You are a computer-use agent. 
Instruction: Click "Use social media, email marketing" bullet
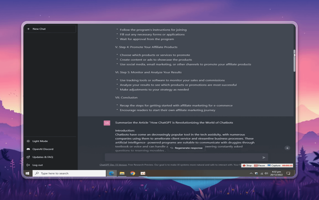click(x=185, y=64)
